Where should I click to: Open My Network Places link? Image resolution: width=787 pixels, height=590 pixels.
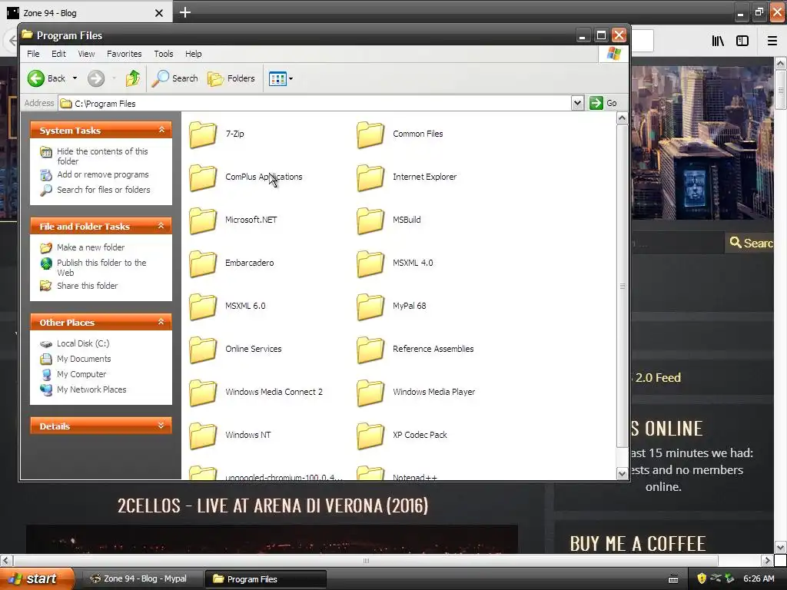click(91, 389)
